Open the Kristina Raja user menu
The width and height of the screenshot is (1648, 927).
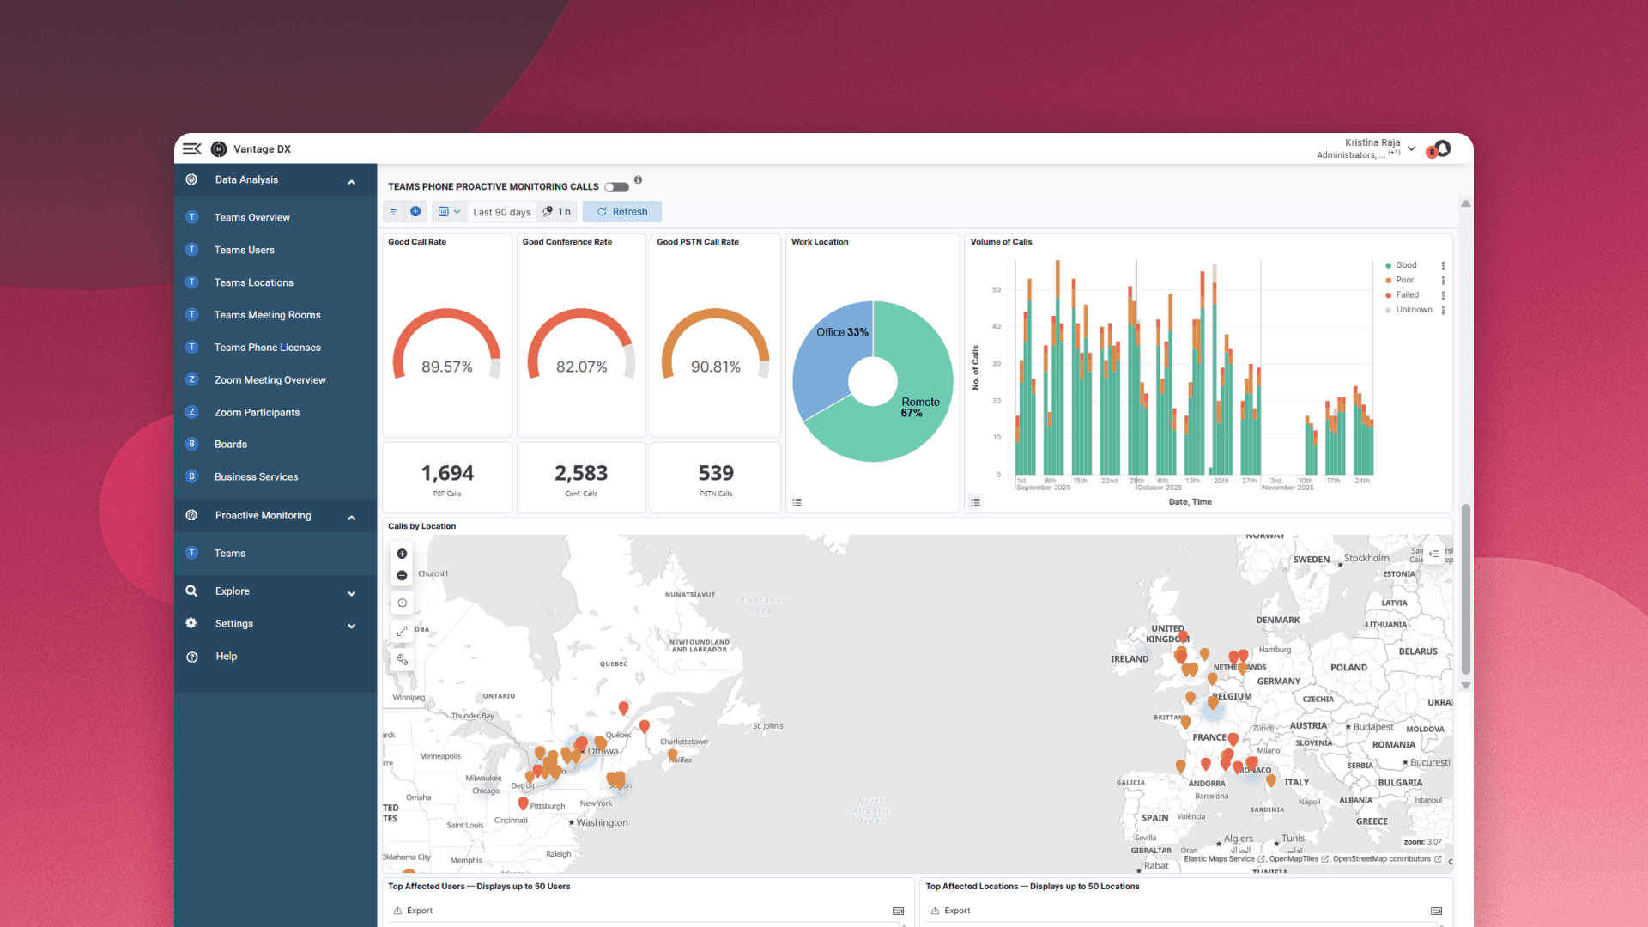click(x=1366, y=148)
